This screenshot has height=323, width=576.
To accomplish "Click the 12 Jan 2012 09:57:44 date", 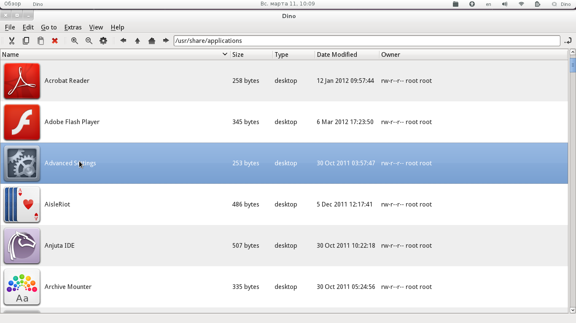I will (x=345, y=81).
